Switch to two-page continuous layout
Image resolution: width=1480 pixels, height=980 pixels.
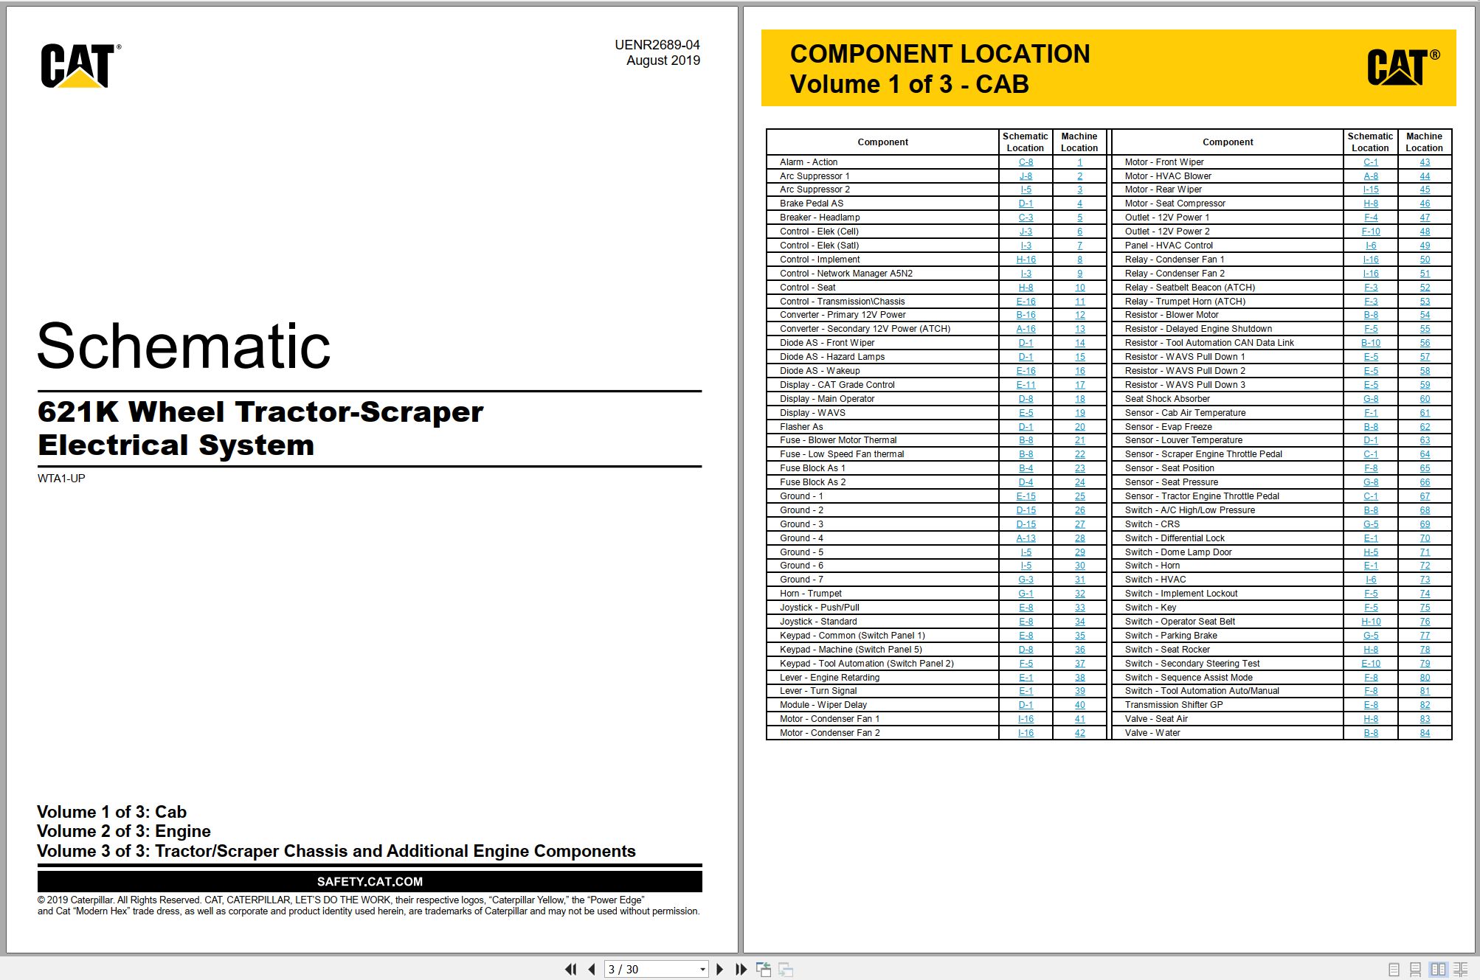(x=1460, y=970)
